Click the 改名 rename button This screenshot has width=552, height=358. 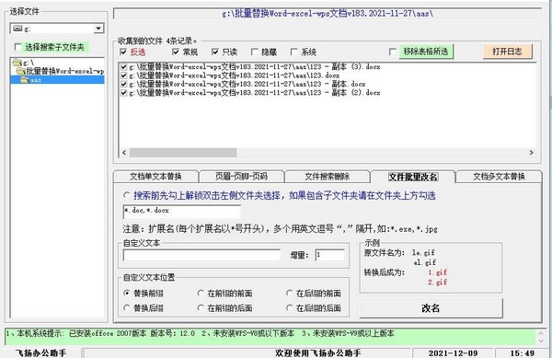point(431,308)
